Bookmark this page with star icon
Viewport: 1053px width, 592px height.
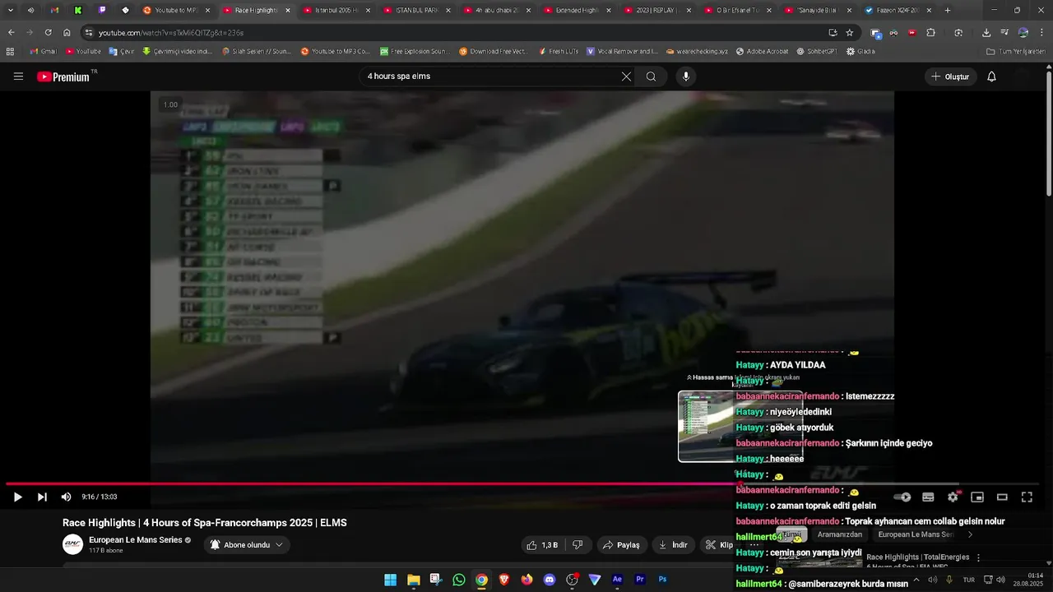(x=850, y=32)
